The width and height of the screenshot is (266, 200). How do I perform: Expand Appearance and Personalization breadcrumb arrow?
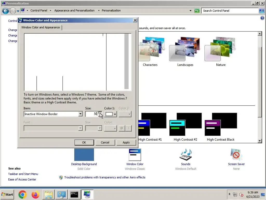click(x=98, y=10)
